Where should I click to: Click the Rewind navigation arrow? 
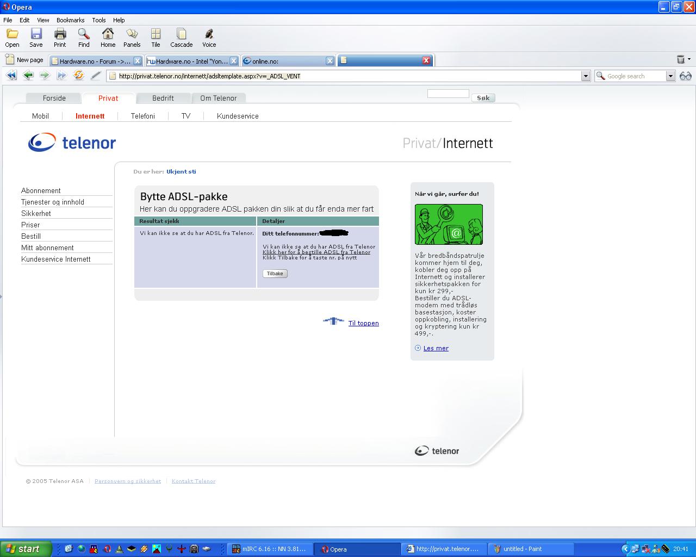coord(11,76)
